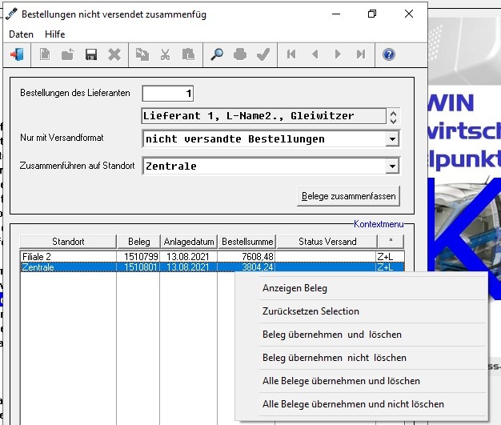Open the blue help question icon
501x425 pixels.
[x=389, y=54]
